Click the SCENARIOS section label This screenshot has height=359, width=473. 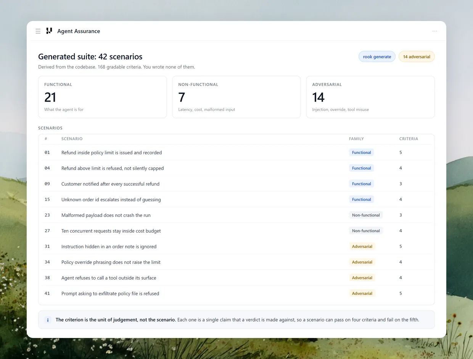tap(50, 128)
